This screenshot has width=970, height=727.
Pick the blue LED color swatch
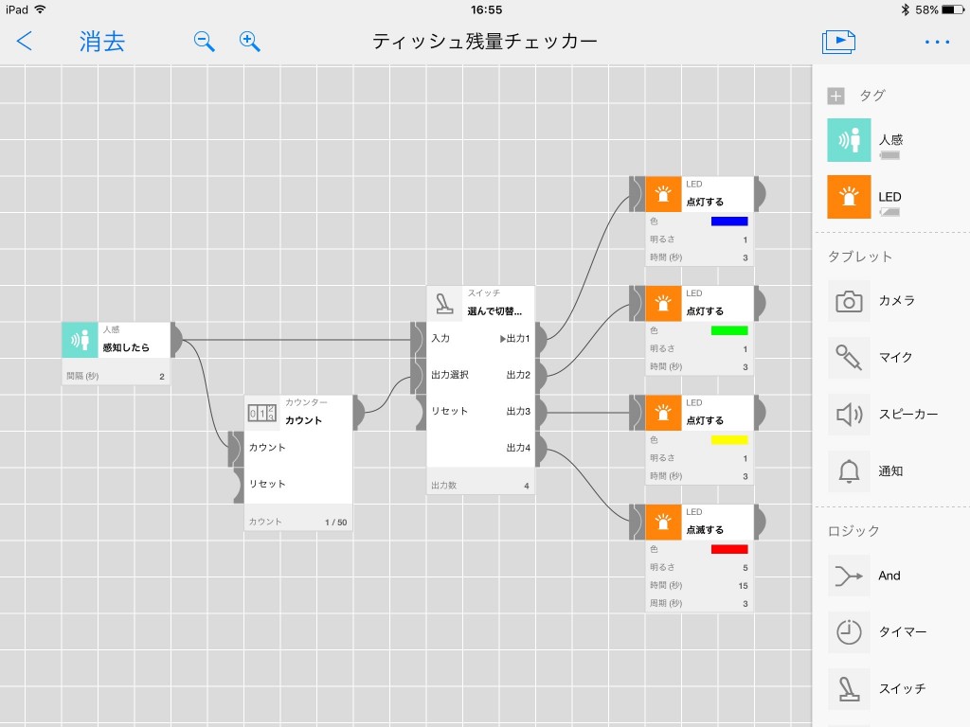(729, 222)
